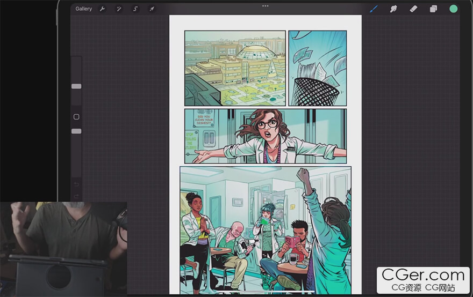Activate the Transform arrow tool
The height and width of the screenshot is (297, 473).
tap(152, 9)
